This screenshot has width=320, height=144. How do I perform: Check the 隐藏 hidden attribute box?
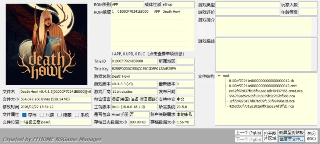pyautogui.click(x=59, y=115)
